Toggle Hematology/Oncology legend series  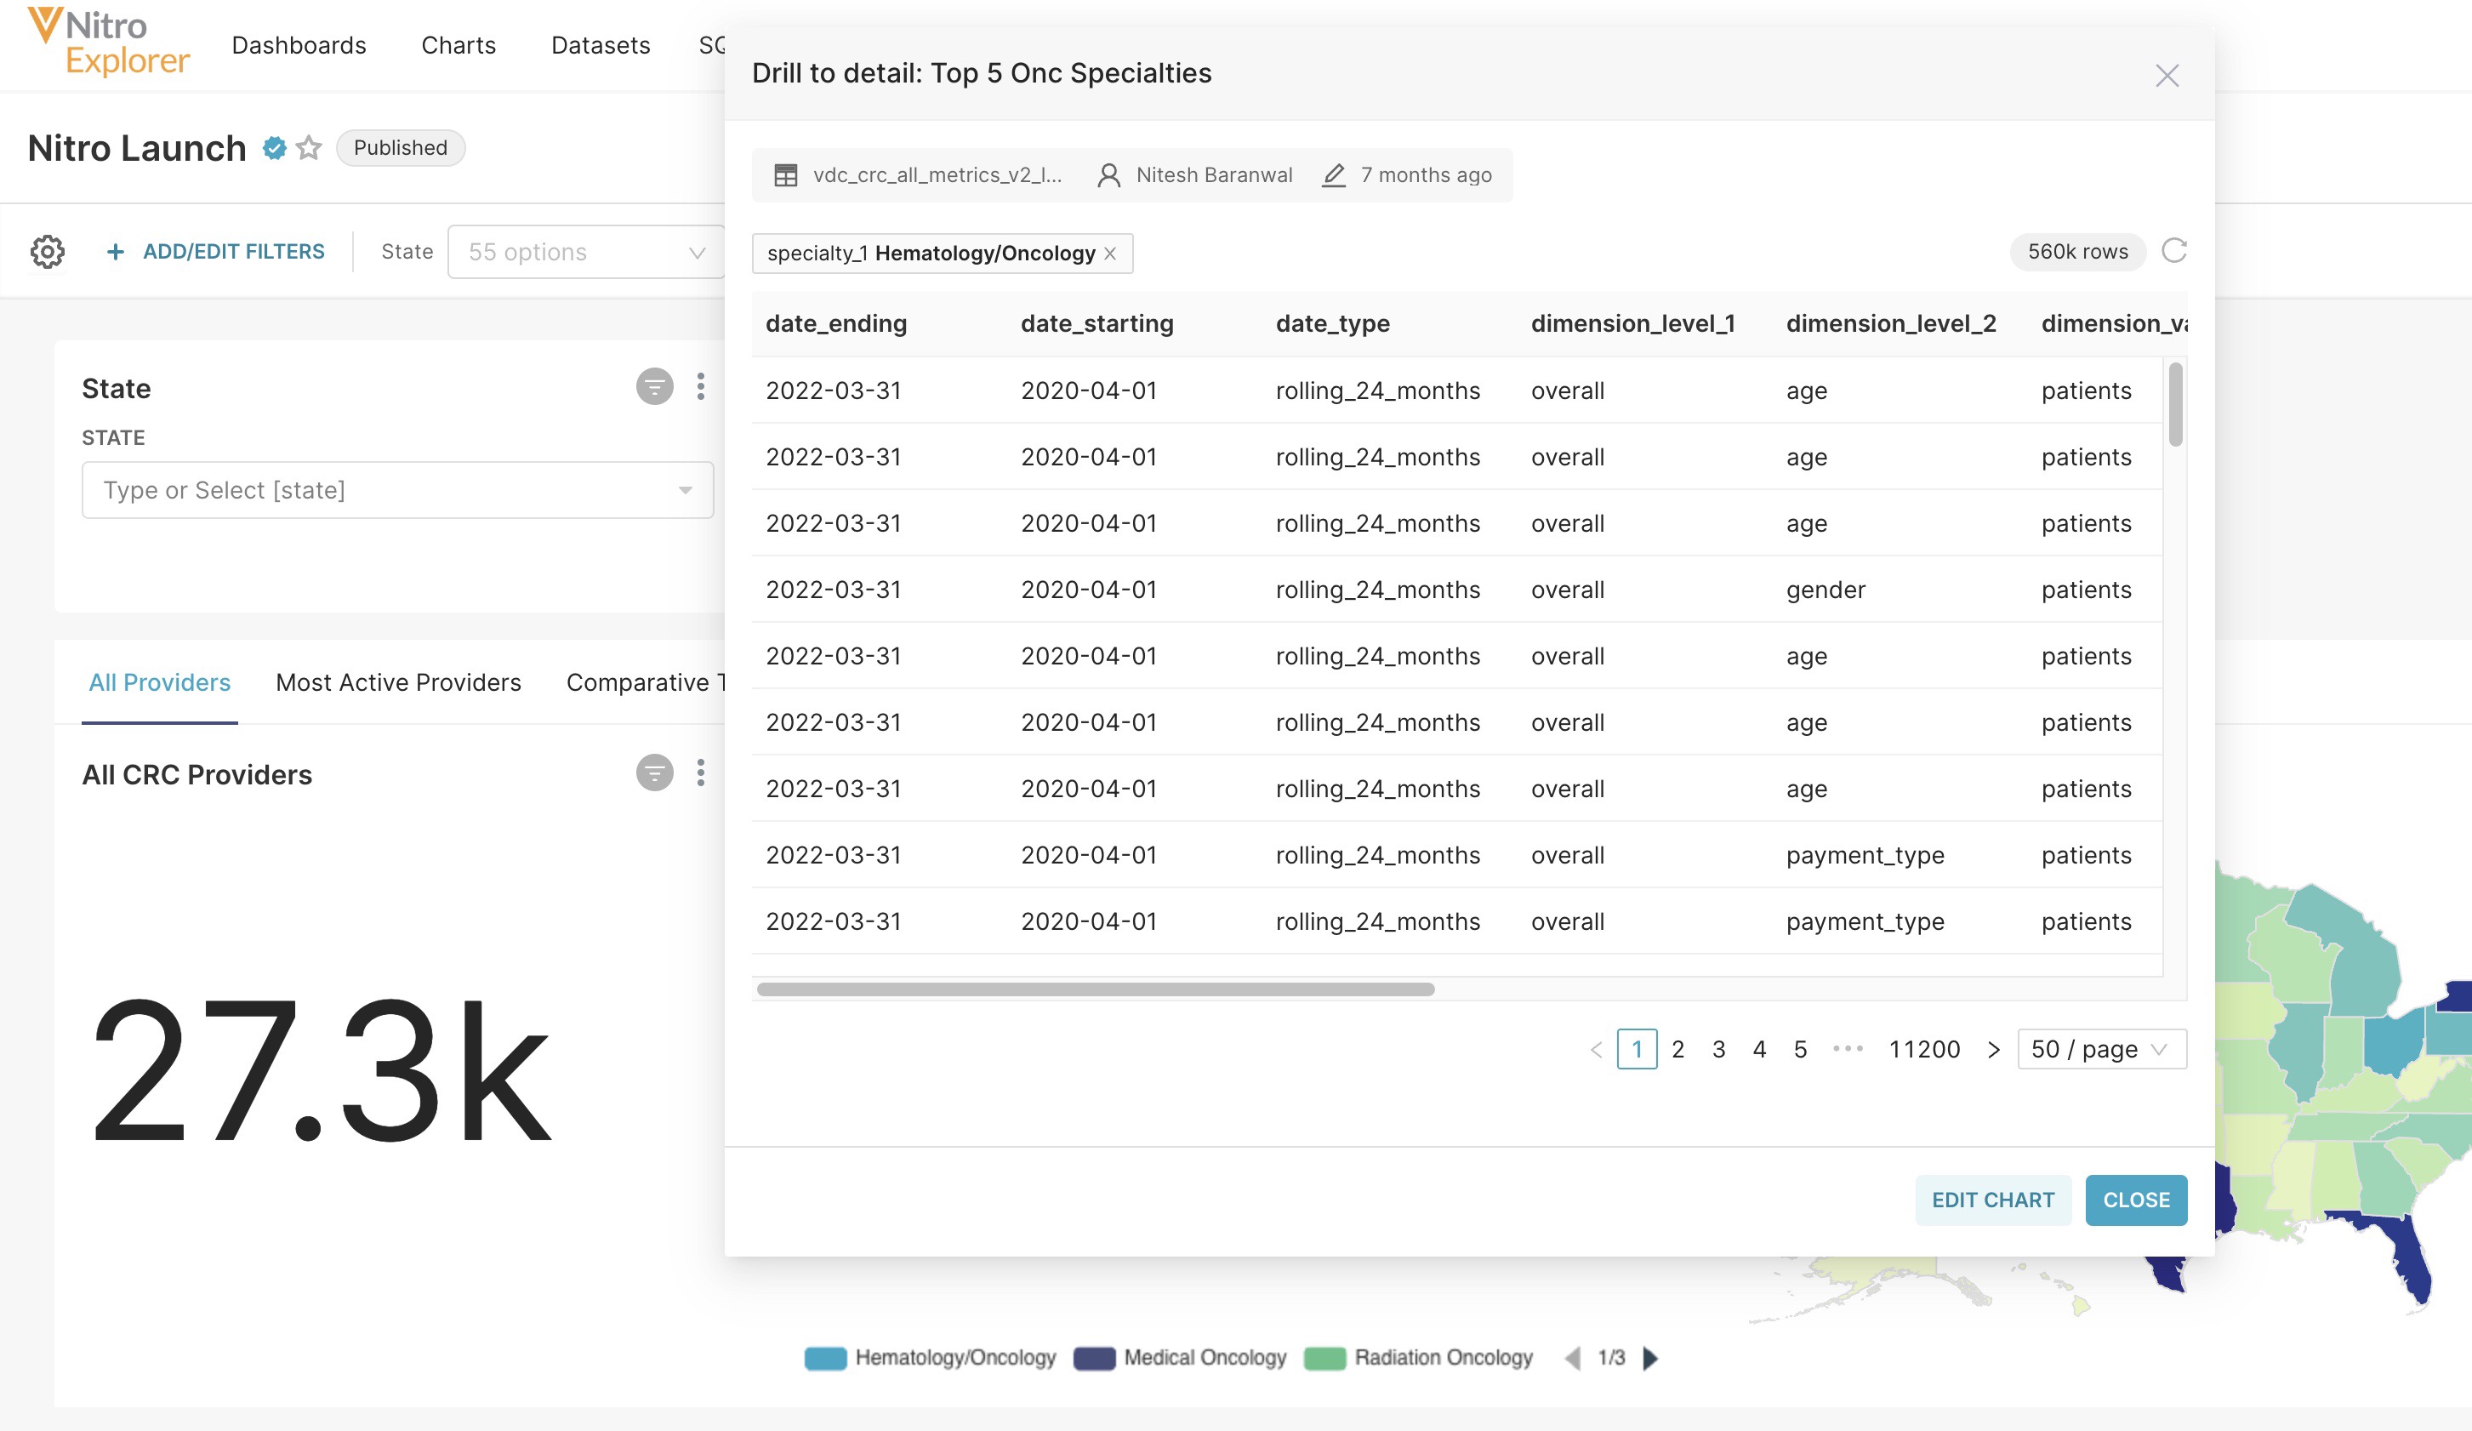(x=930, y=1358)
